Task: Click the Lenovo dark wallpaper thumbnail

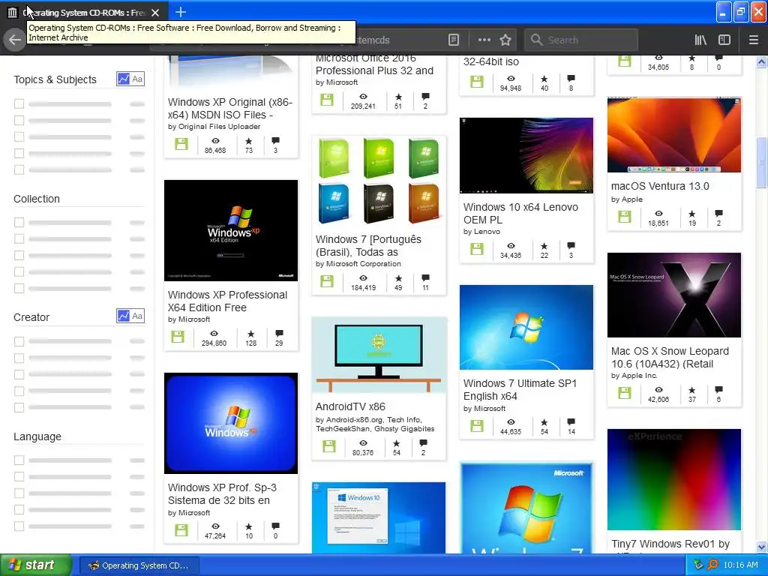Action: [526, 155]
